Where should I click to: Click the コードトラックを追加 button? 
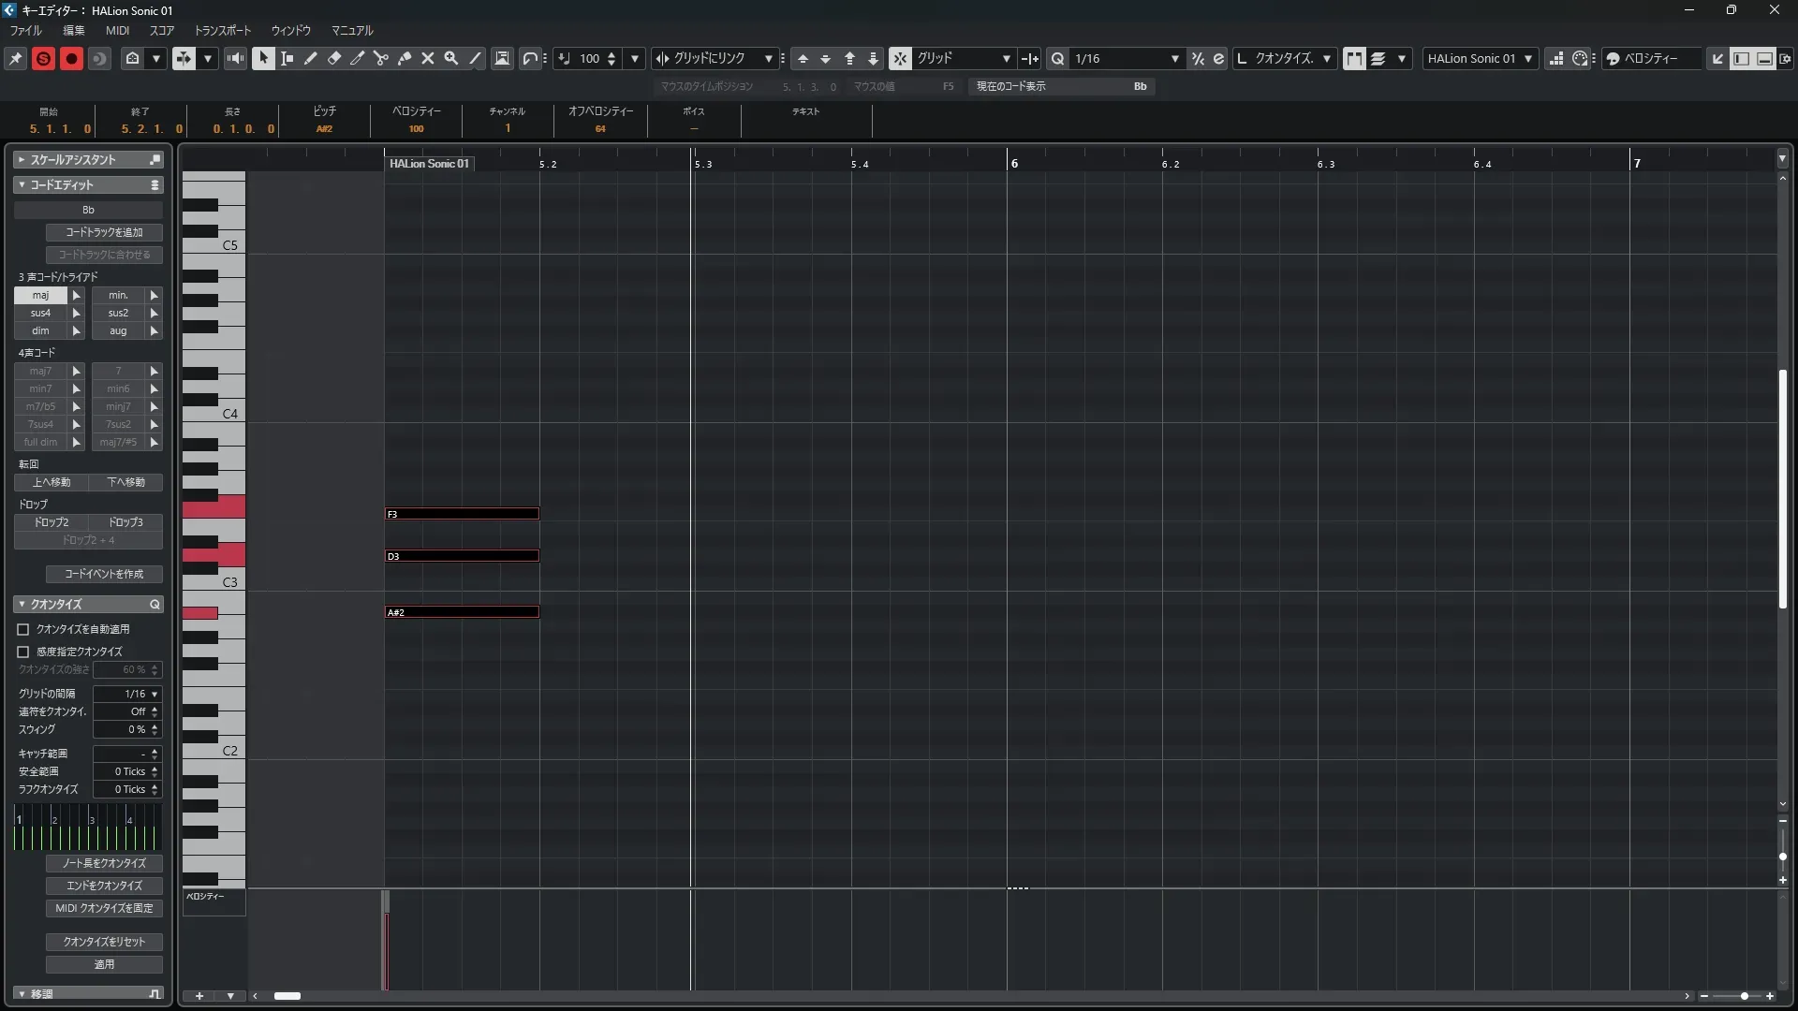[x=104, y=232]
